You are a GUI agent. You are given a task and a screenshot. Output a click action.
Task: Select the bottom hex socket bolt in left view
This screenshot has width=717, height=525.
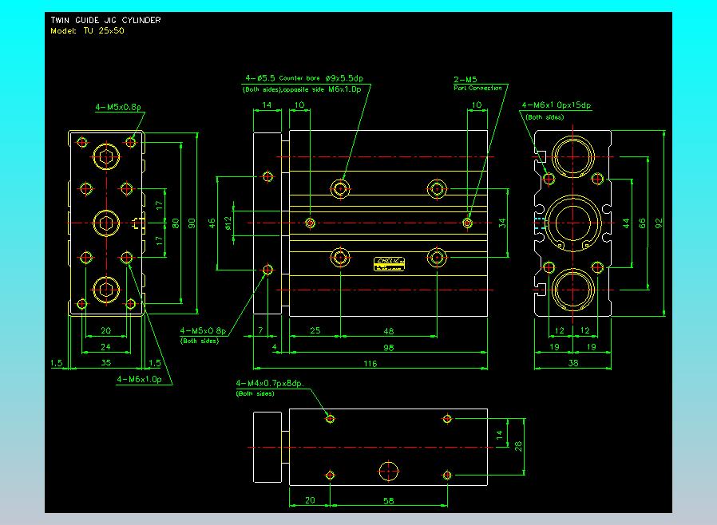[106, 290]
